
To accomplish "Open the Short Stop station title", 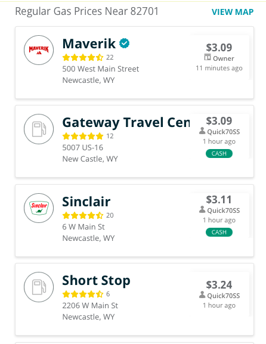I will coord(97,280).
